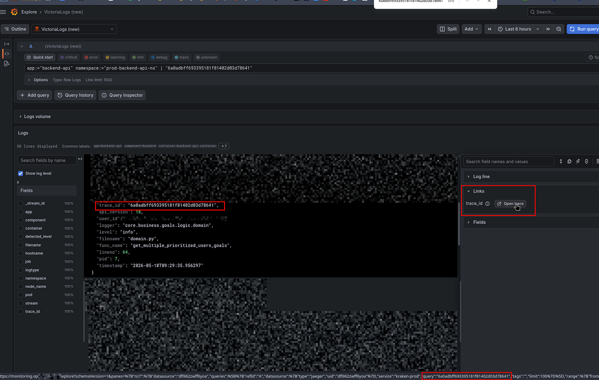Expand the +7 common labels badge
Image resolution: width=599 pixels, height=380 pixels.
(x=224, y=146)
